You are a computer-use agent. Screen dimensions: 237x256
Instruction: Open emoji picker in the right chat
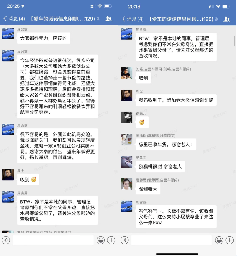(219, 240)
